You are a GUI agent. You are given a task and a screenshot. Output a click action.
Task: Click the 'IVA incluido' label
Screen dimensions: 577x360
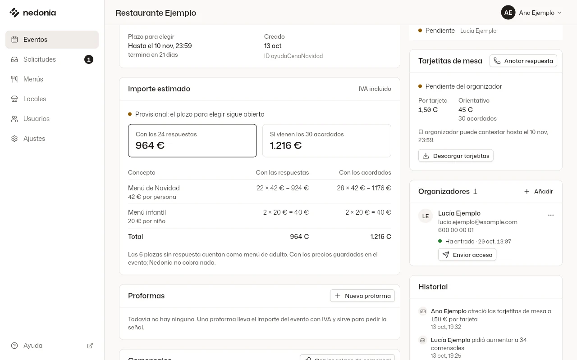coord(375,89)
